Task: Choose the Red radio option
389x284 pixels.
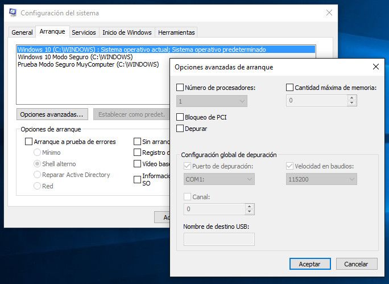Action: [37, 186]
